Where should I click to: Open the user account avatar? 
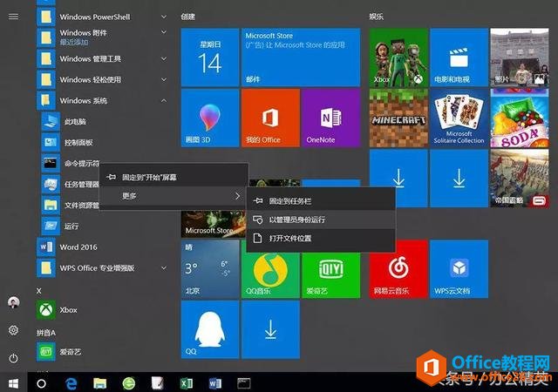pyautogui.click(x=14, y=302)
